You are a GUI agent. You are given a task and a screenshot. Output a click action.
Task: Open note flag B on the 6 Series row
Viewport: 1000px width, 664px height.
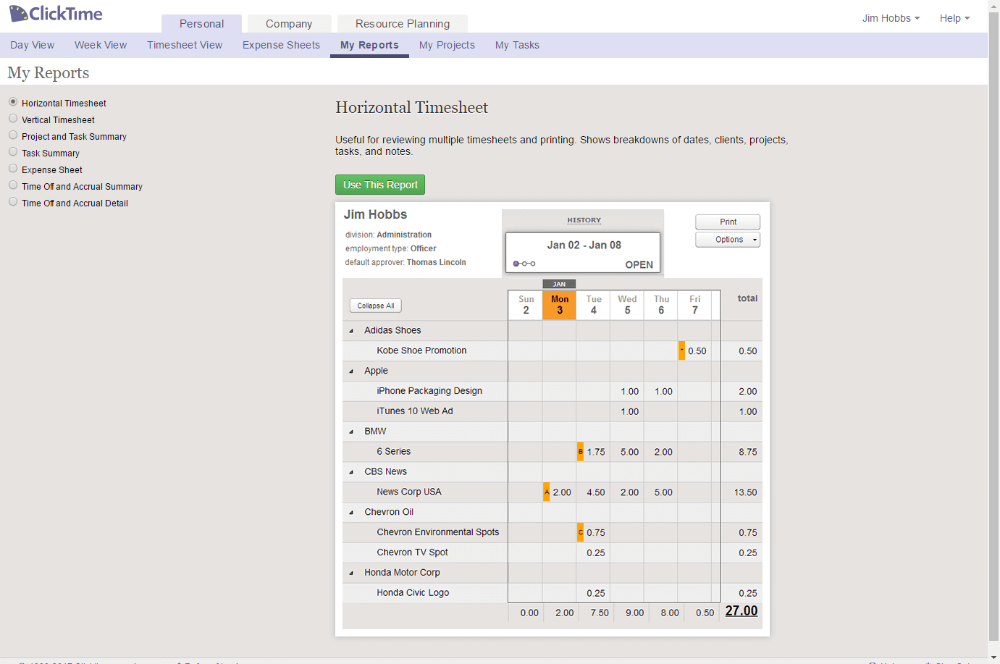pyautogui.click(x=581, y=451)
